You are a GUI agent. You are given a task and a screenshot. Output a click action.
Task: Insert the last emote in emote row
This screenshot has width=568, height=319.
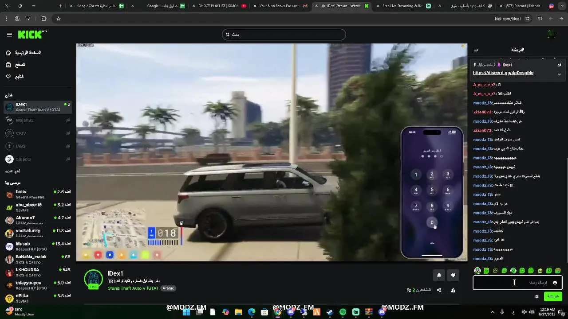point(558,270)
